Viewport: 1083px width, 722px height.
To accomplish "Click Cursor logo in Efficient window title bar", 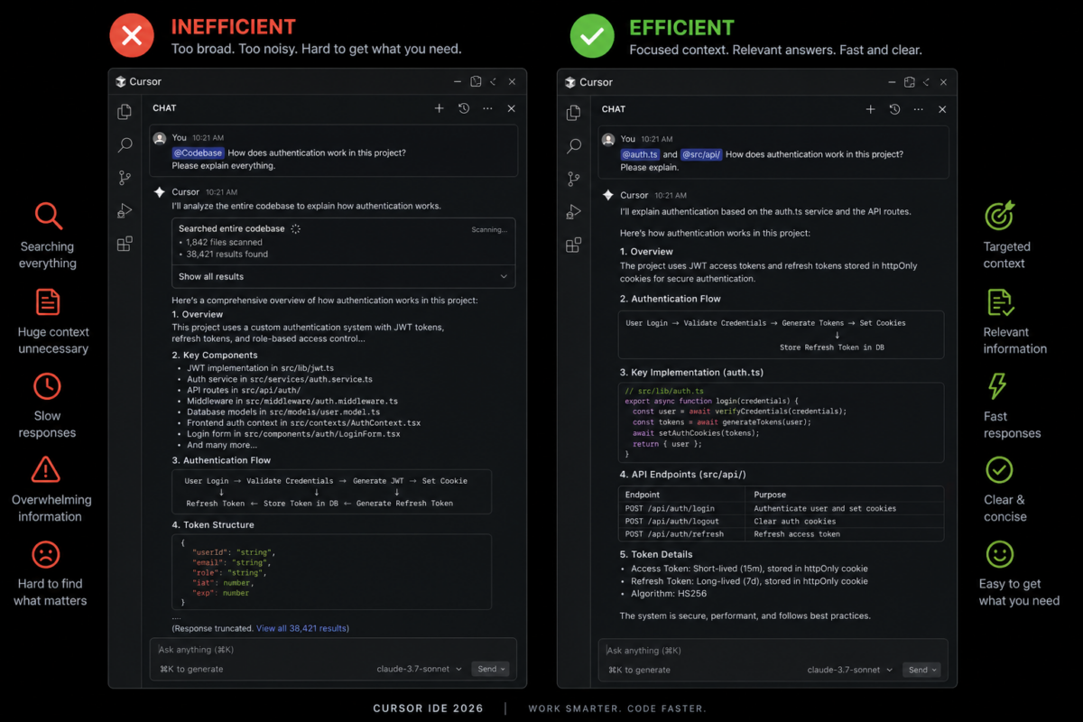I will click(x=569, y=82).
